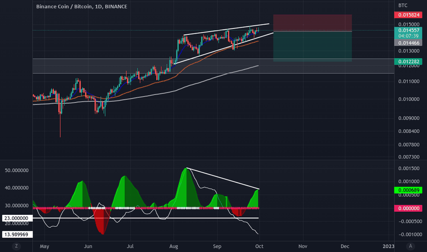Click the indicator value label 0.000689

(408, 190)
